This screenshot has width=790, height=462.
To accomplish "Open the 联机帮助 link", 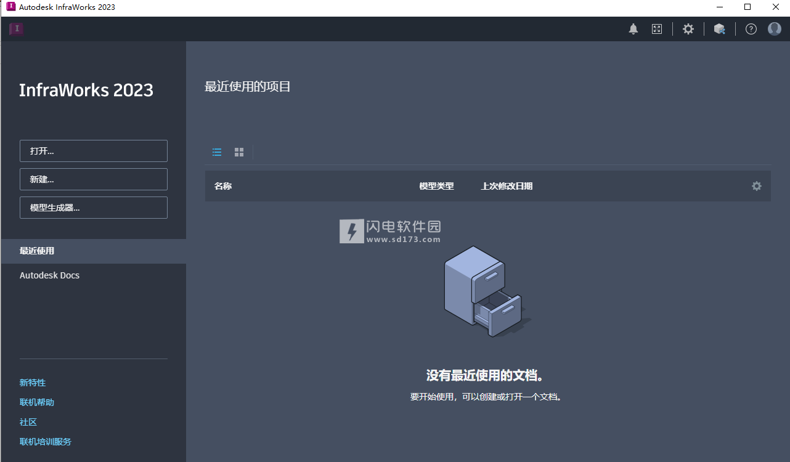I will pos(37,402).
